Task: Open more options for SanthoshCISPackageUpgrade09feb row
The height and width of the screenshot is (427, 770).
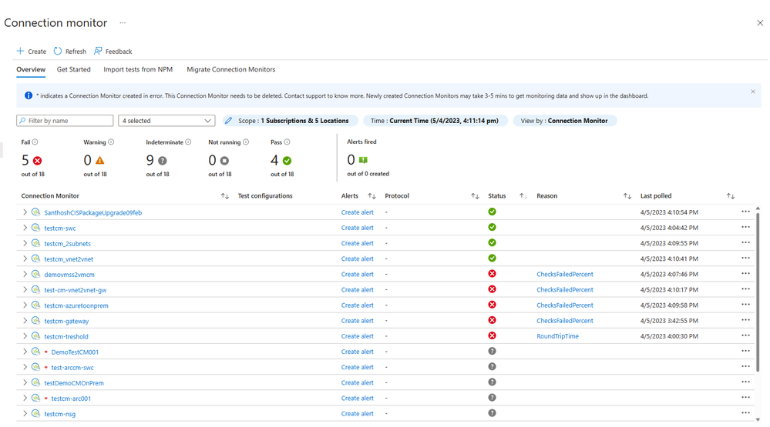Action: 745,212
